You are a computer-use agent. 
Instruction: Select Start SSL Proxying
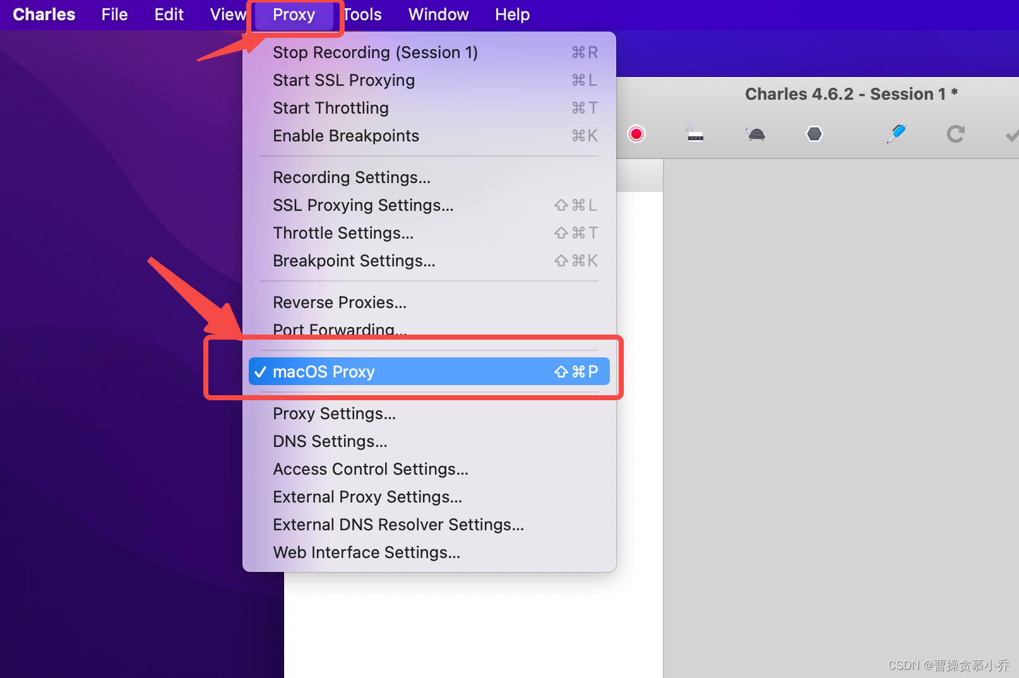[429, 80]
